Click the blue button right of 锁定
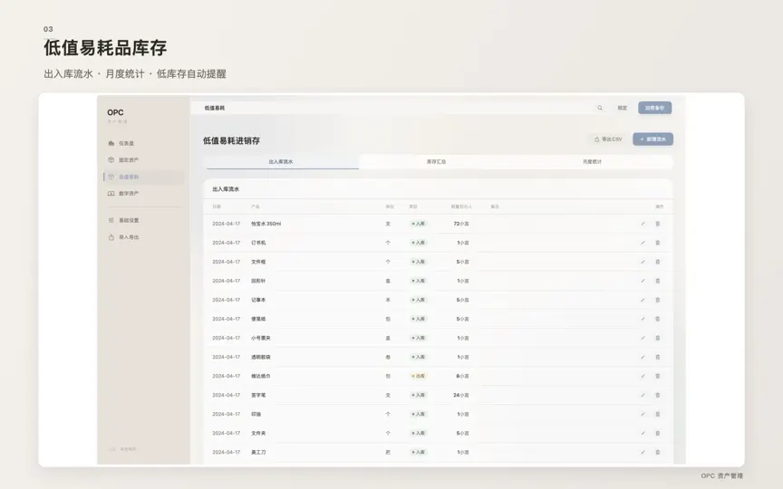 pyautogui.click(x=654, y=108)
